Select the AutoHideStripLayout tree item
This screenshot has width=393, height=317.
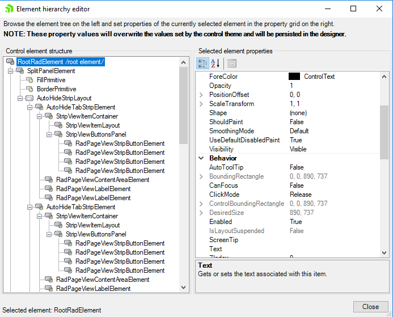click(64, 98)
